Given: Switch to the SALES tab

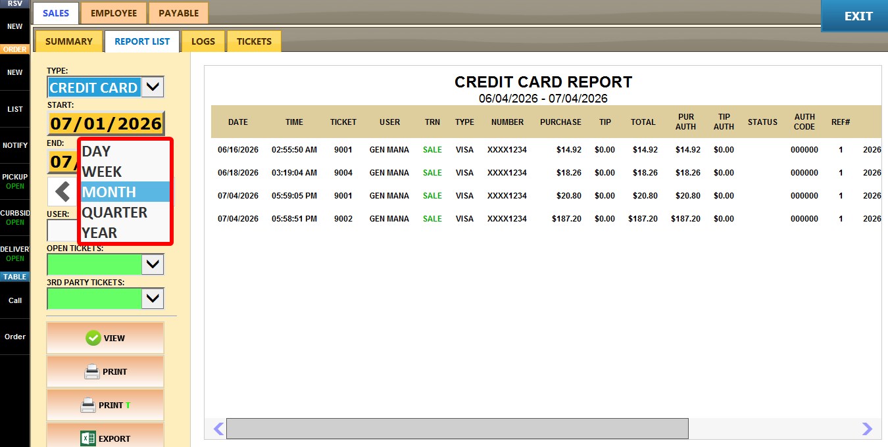Looking at the screenshot, I should click(56, 13).
